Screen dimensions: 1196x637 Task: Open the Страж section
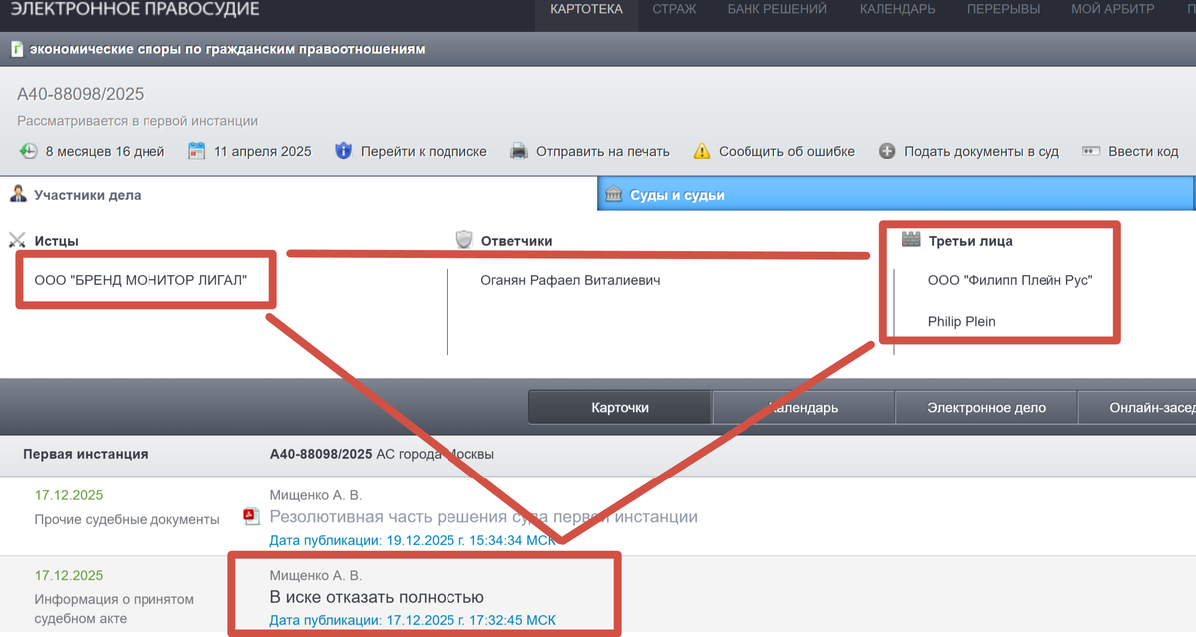(x=675, y=10)
